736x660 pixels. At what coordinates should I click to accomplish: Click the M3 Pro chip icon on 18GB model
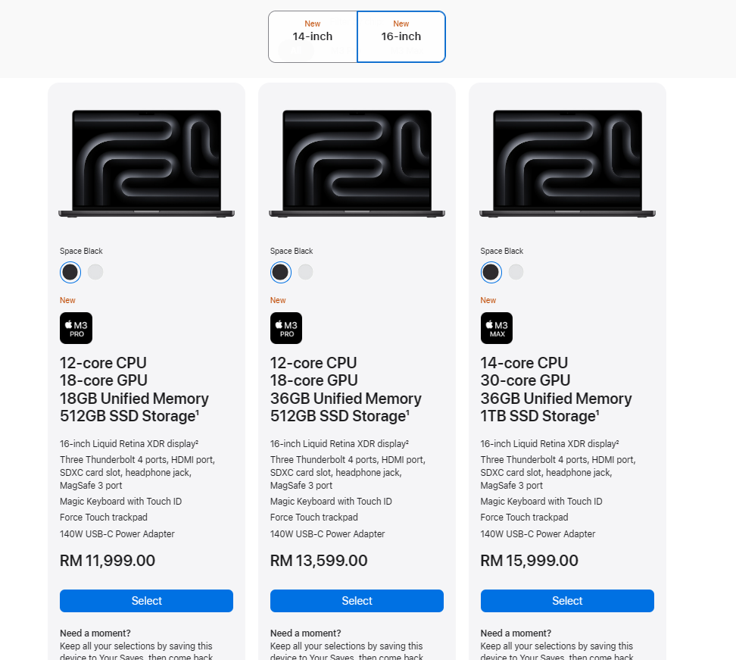click(x=76, y=328)
